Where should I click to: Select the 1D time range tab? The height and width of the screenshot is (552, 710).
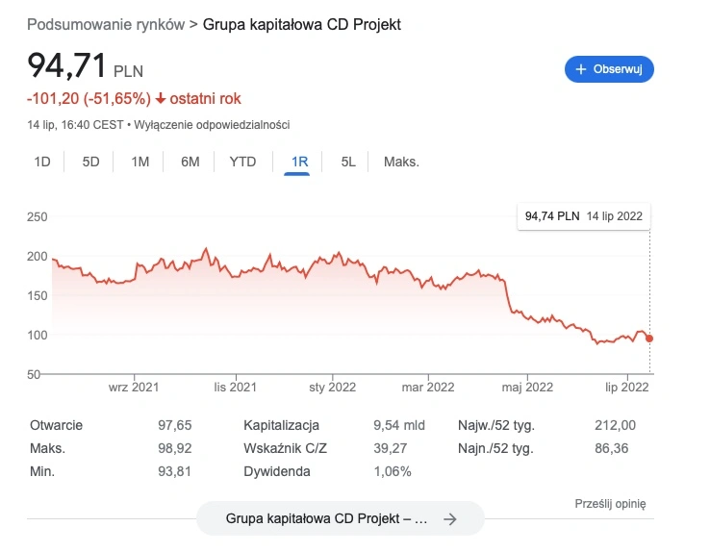(42, 162)
